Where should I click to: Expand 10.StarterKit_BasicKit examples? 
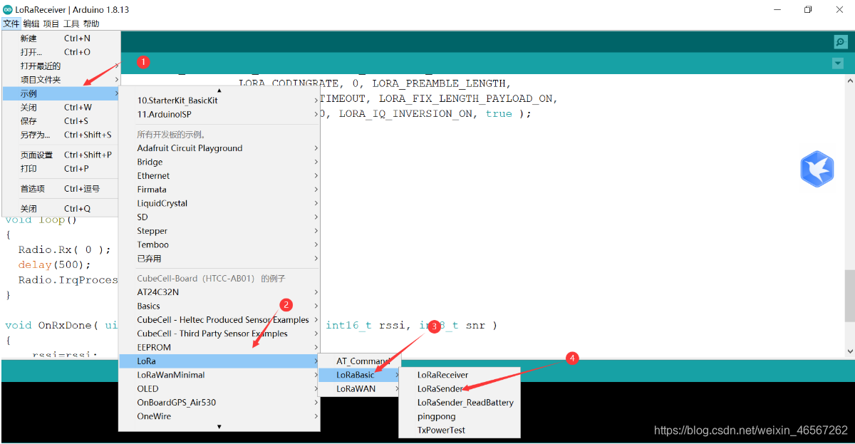(x=219, y=100)
